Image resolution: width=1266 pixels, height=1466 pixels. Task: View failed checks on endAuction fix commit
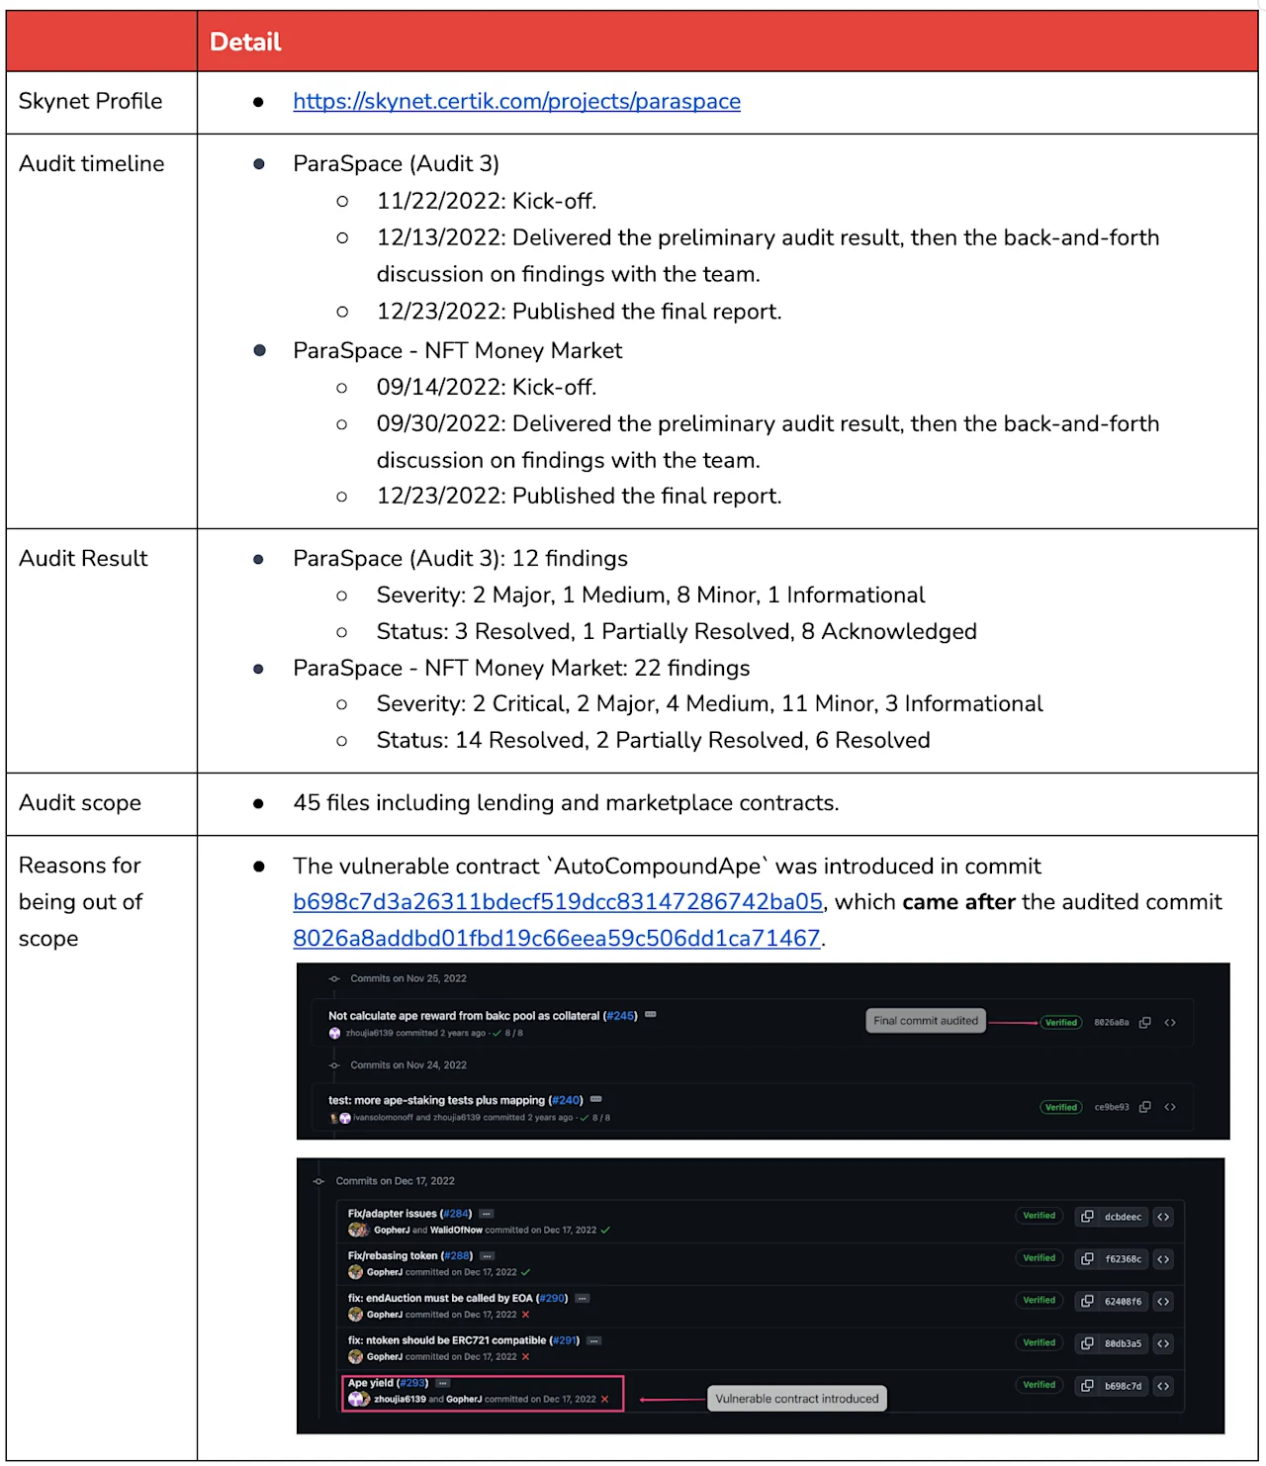point(525,1315)
